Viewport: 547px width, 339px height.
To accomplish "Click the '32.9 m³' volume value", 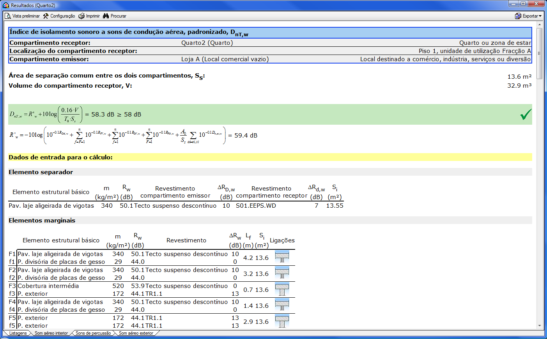I will (x=519, y=86).
